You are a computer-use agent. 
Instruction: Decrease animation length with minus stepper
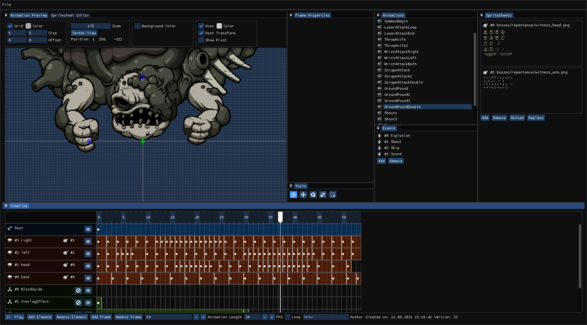196,317
